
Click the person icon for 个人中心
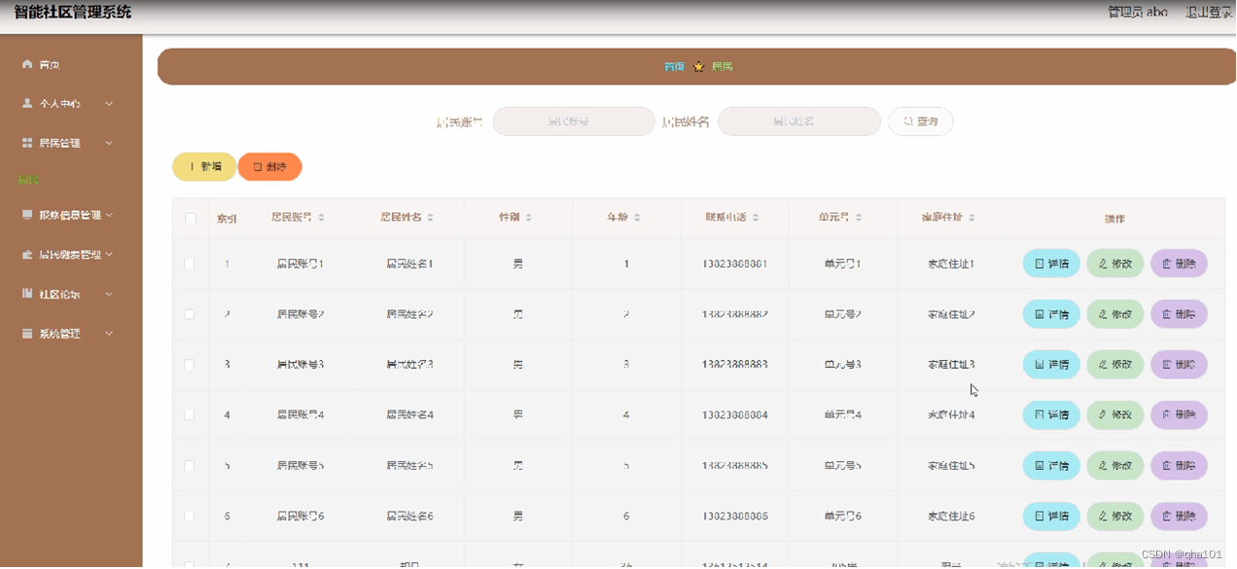click(x=27, y=103)
